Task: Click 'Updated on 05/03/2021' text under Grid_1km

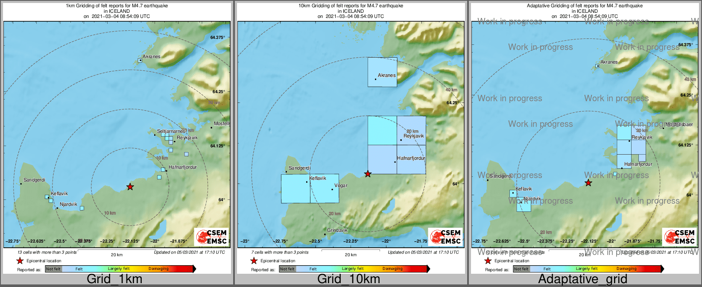Action: point(189,252)
